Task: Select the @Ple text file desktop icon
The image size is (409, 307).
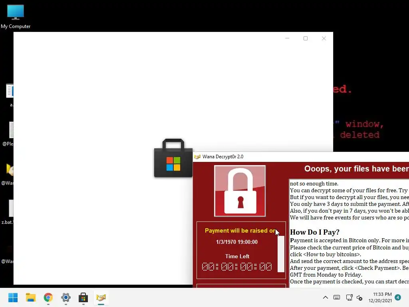Action: pyautogui.click(x=8, y=134)
